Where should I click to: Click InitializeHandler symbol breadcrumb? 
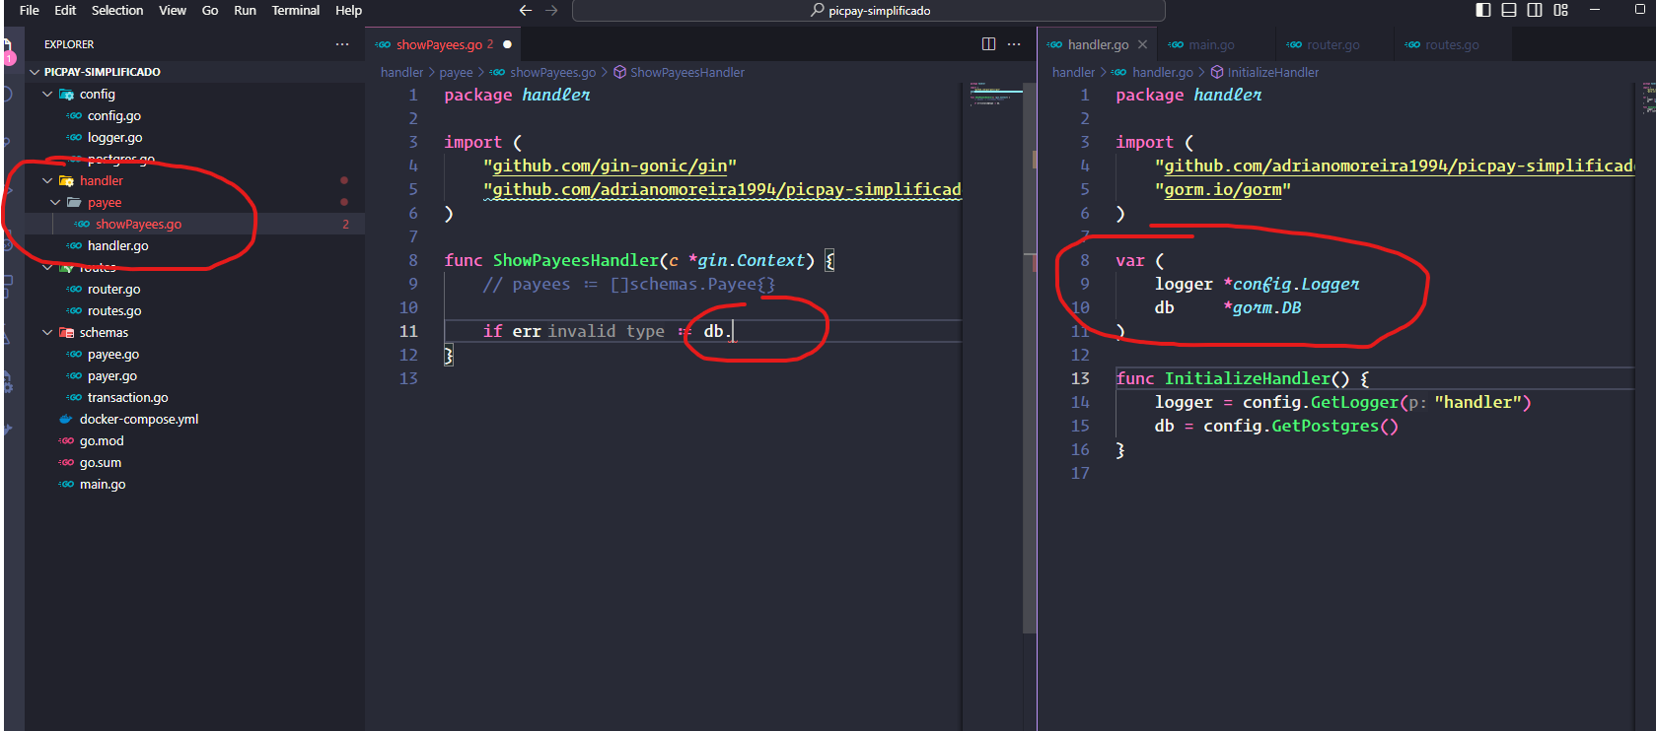click(1272, 72)
